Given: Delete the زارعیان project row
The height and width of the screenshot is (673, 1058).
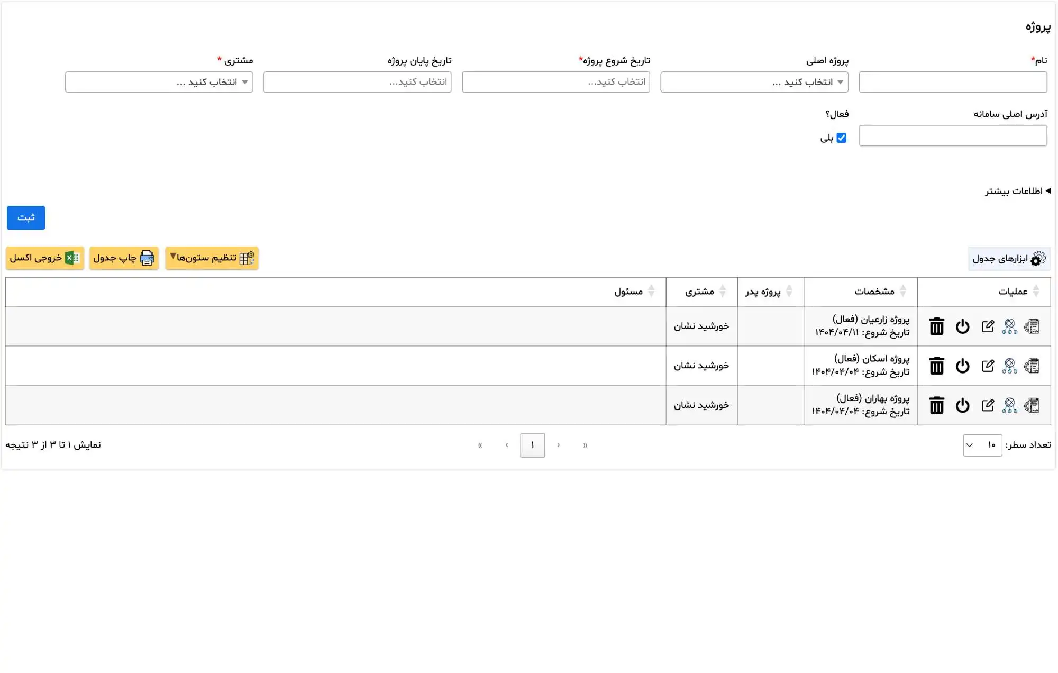Looking at the screenshot, I should pyautogui.click(x=936, y=326).
